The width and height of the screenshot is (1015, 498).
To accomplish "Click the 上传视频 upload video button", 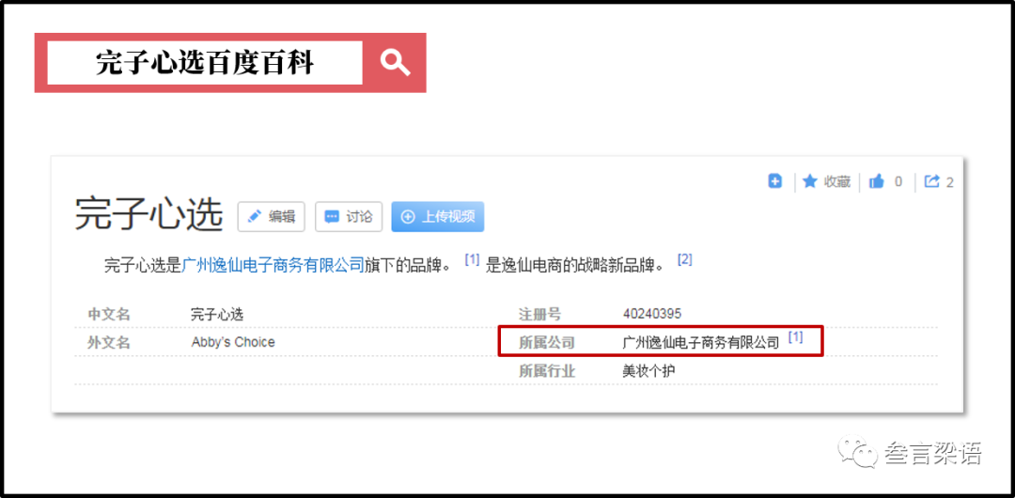I will click(437, 216).
